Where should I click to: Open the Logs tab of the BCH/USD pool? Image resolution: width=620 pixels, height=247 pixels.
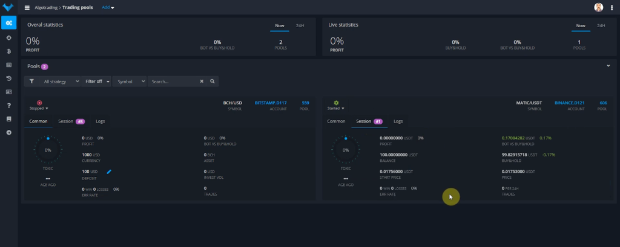click(101, 121)
